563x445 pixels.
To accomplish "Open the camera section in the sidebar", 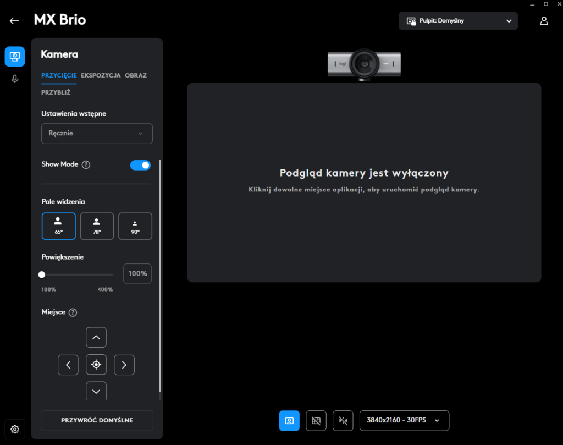I will point(15,57).
